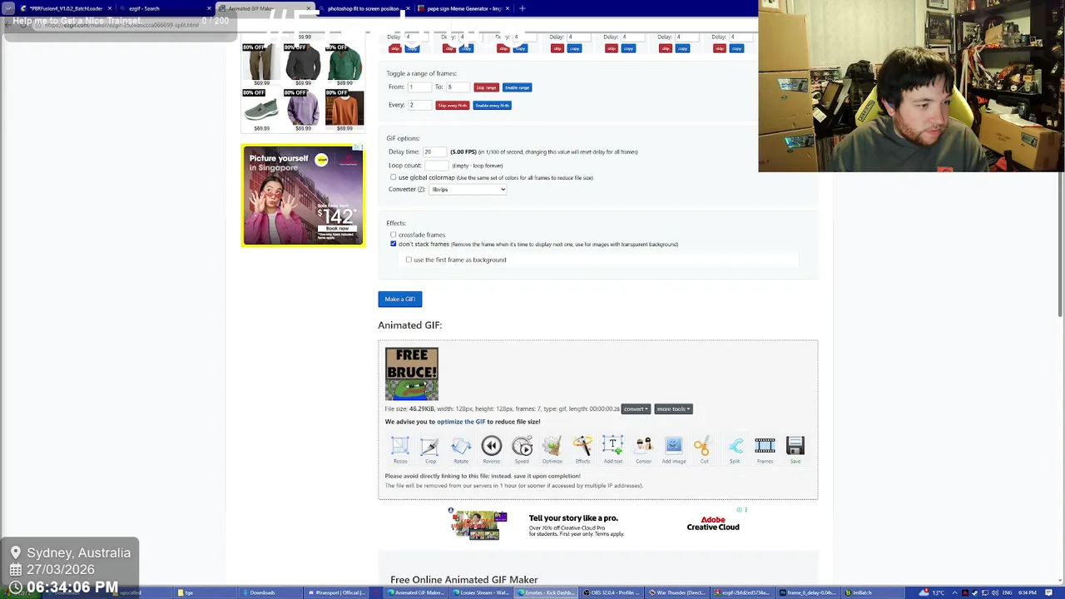
Task: Open the Resize tool
Action: (x=400, y=450)
